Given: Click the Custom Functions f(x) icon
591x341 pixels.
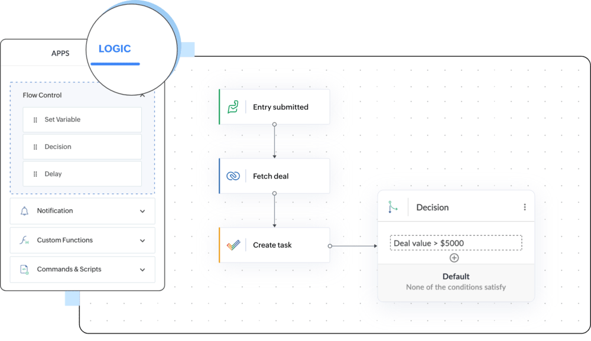Looking at the screenshot, I should pyautogui.click(x=24, y=241).
